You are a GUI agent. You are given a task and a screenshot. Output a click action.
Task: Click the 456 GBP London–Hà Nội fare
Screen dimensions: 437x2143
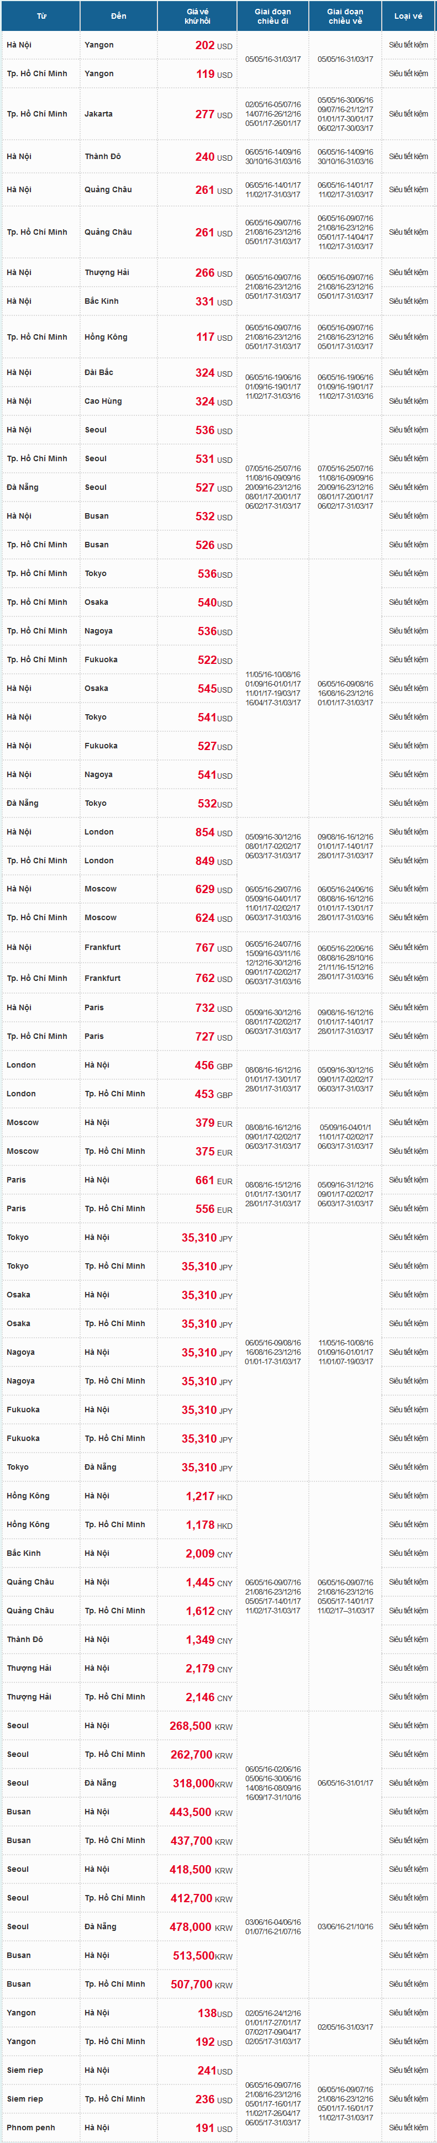click(214, 1065)
